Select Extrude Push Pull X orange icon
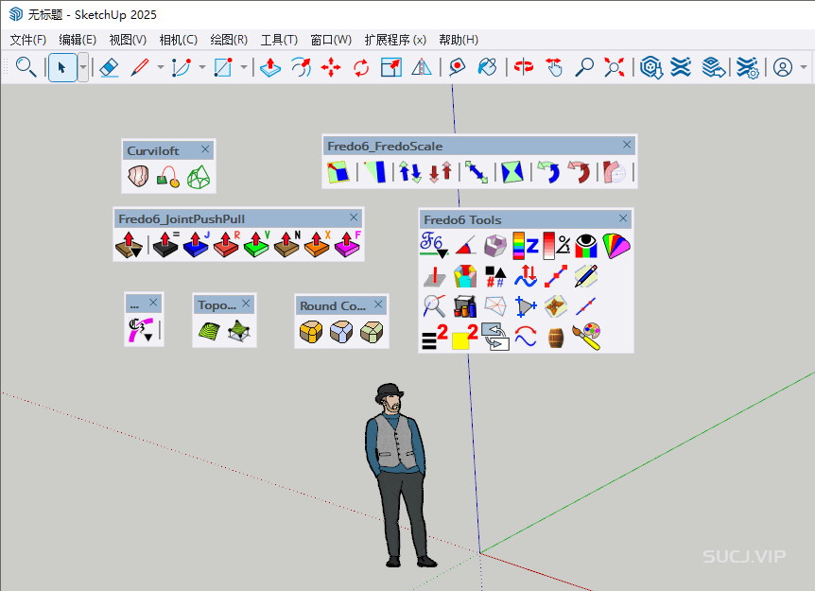Screen dimensions: 815x591 317,244
